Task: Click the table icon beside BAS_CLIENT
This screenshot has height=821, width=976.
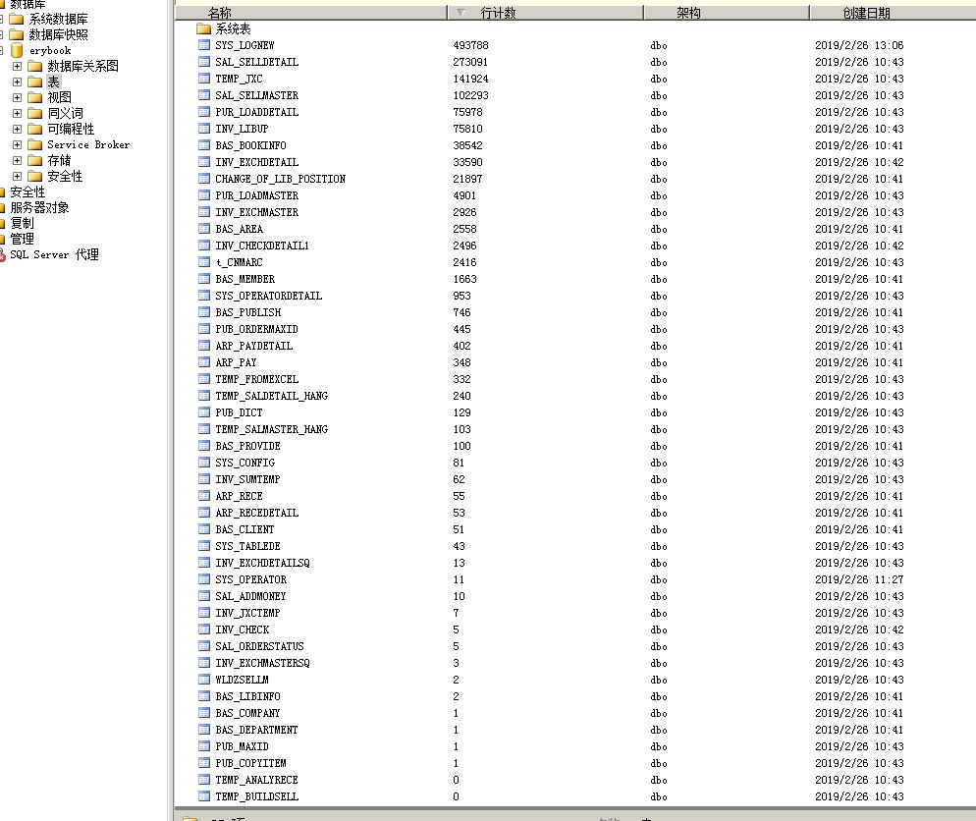Action: [203, 529]
